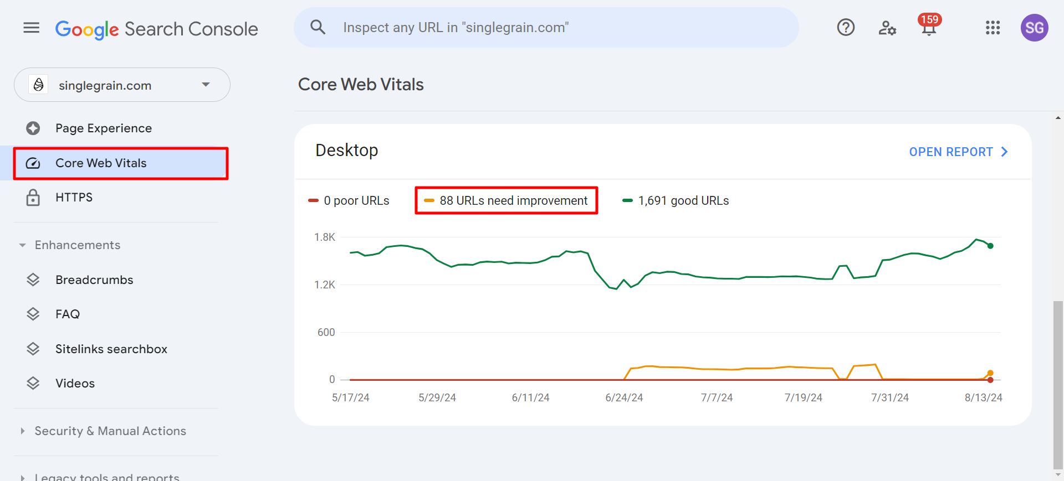Click the singlegrain.com property favicon
The height and width of the screenshot is (481, 1064).
click(x=38, y=85)
